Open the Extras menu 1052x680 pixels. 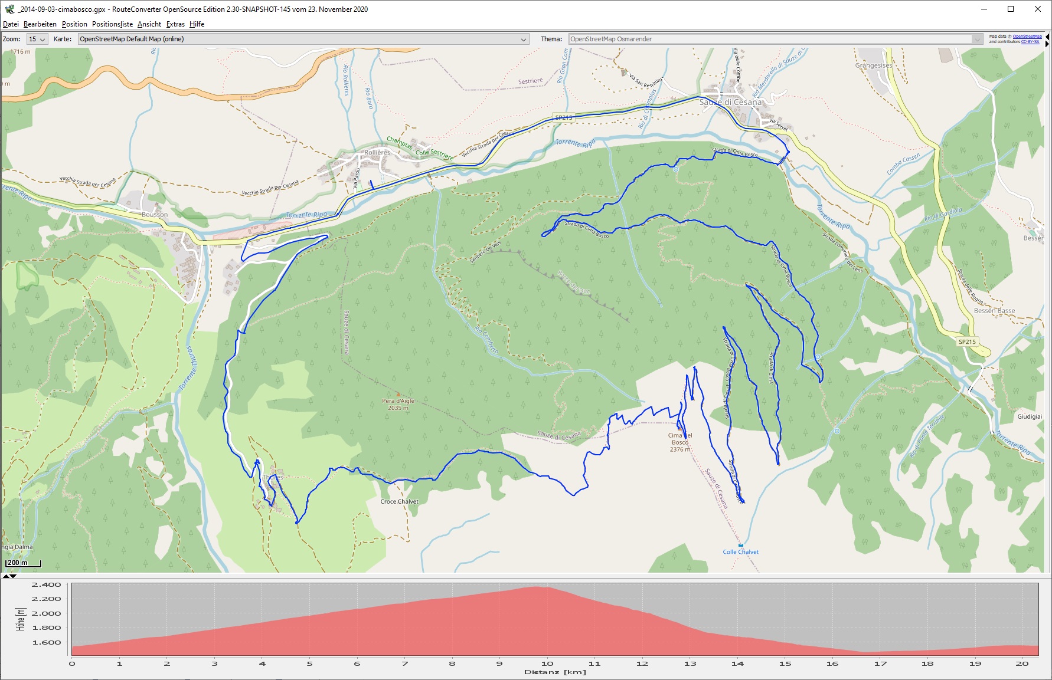175,24
